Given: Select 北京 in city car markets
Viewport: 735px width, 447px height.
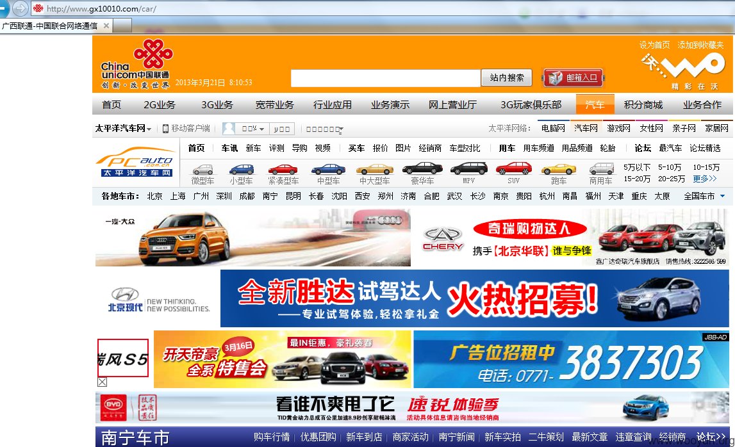Looking at the screenshot, I should pyautogui.click(x=154, y=197).
